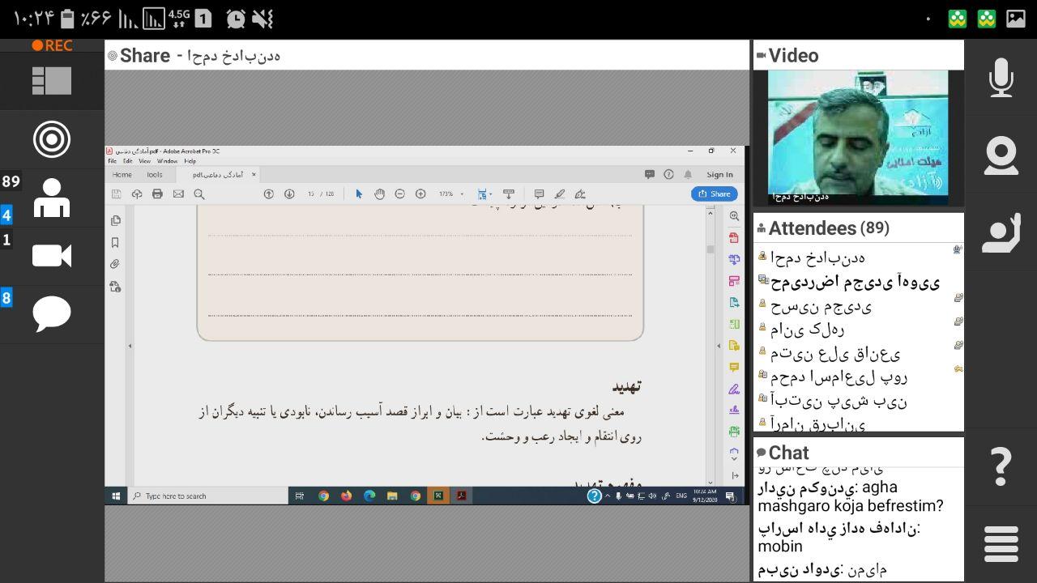Click the find magnifier icon in Acrobat toolbar

tap(199, 194)
